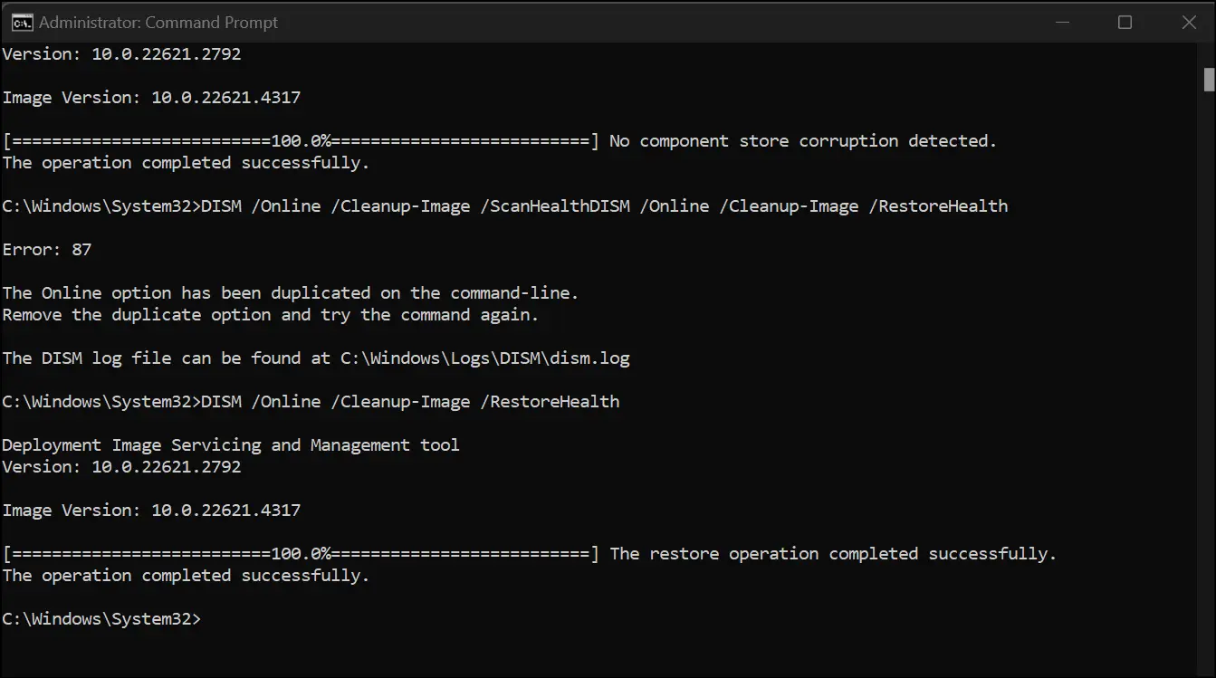Click the No component store corruption detected text
This screenshot has height=678, width=1216.
pos(803,140)
